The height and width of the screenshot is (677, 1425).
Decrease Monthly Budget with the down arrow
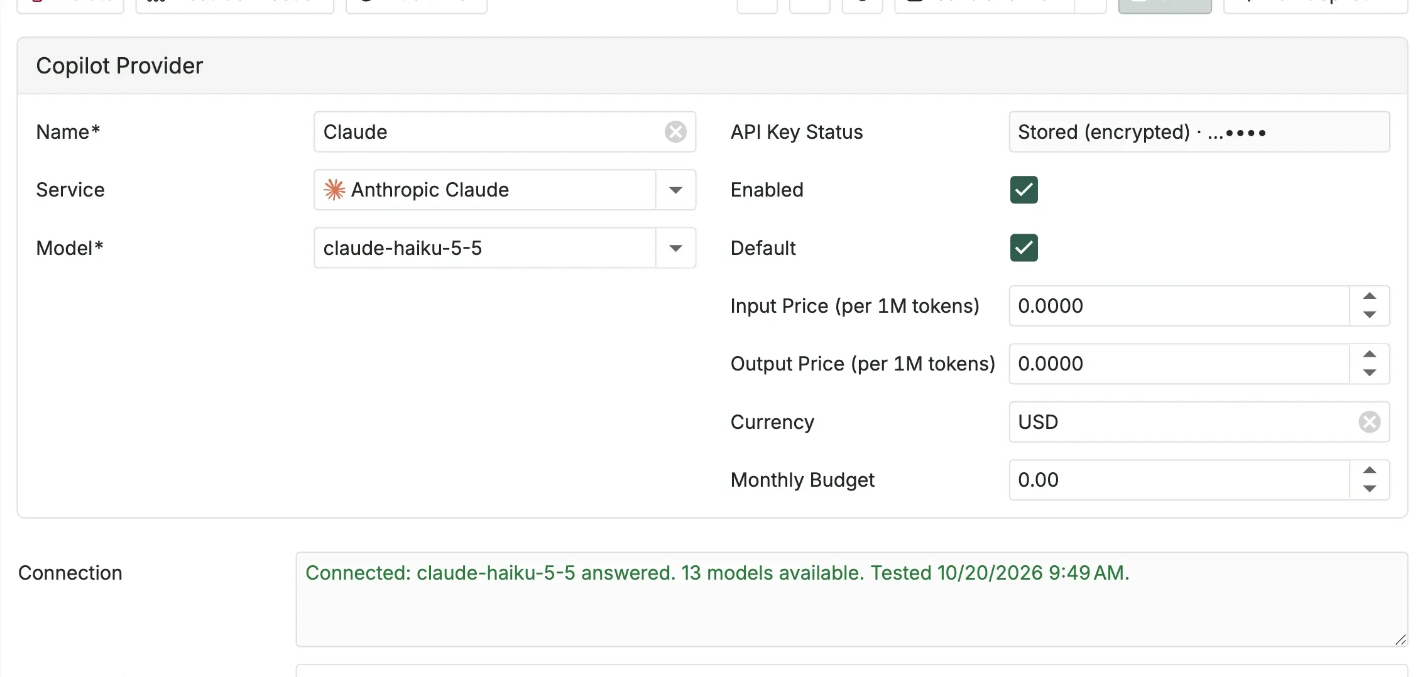[x=1370, y=489]
